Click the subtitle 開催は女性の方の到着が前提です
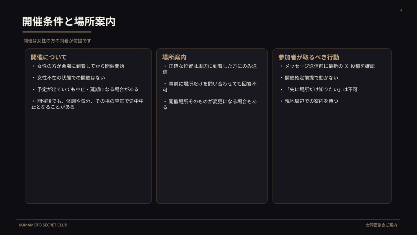This screenshot has height=235, width=417. pos(57,41)
